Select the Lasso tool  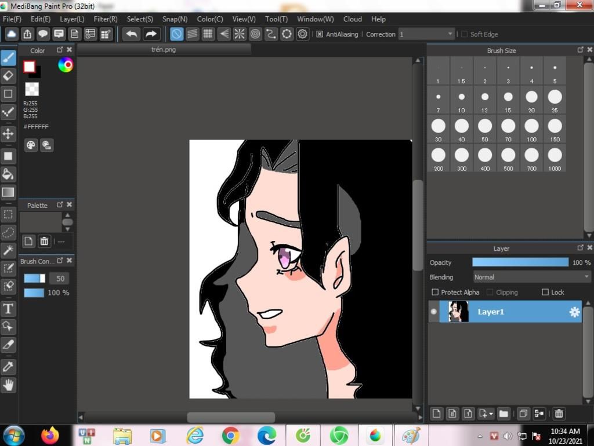[x=8, y=232]
